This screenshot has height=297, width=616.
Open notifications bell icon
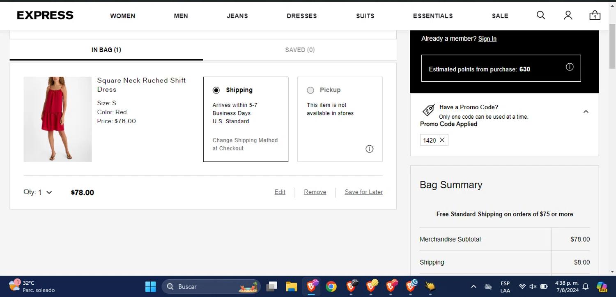point(586,286)
